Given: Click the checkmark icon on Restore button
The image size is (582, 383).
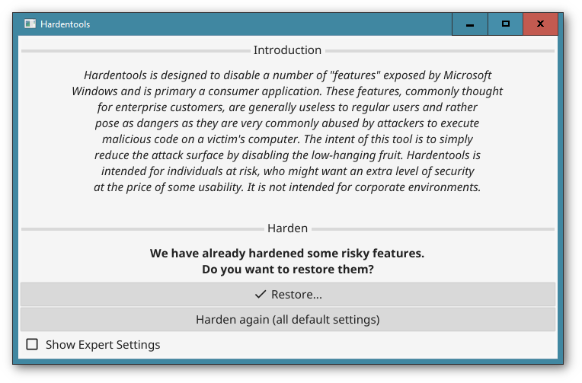Looking at the screenshot, I should click(261, 295).
